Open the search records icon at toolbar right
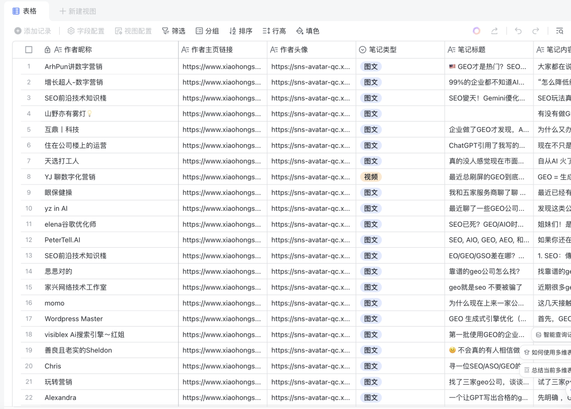The image size is (571, 409). (559, 31)
